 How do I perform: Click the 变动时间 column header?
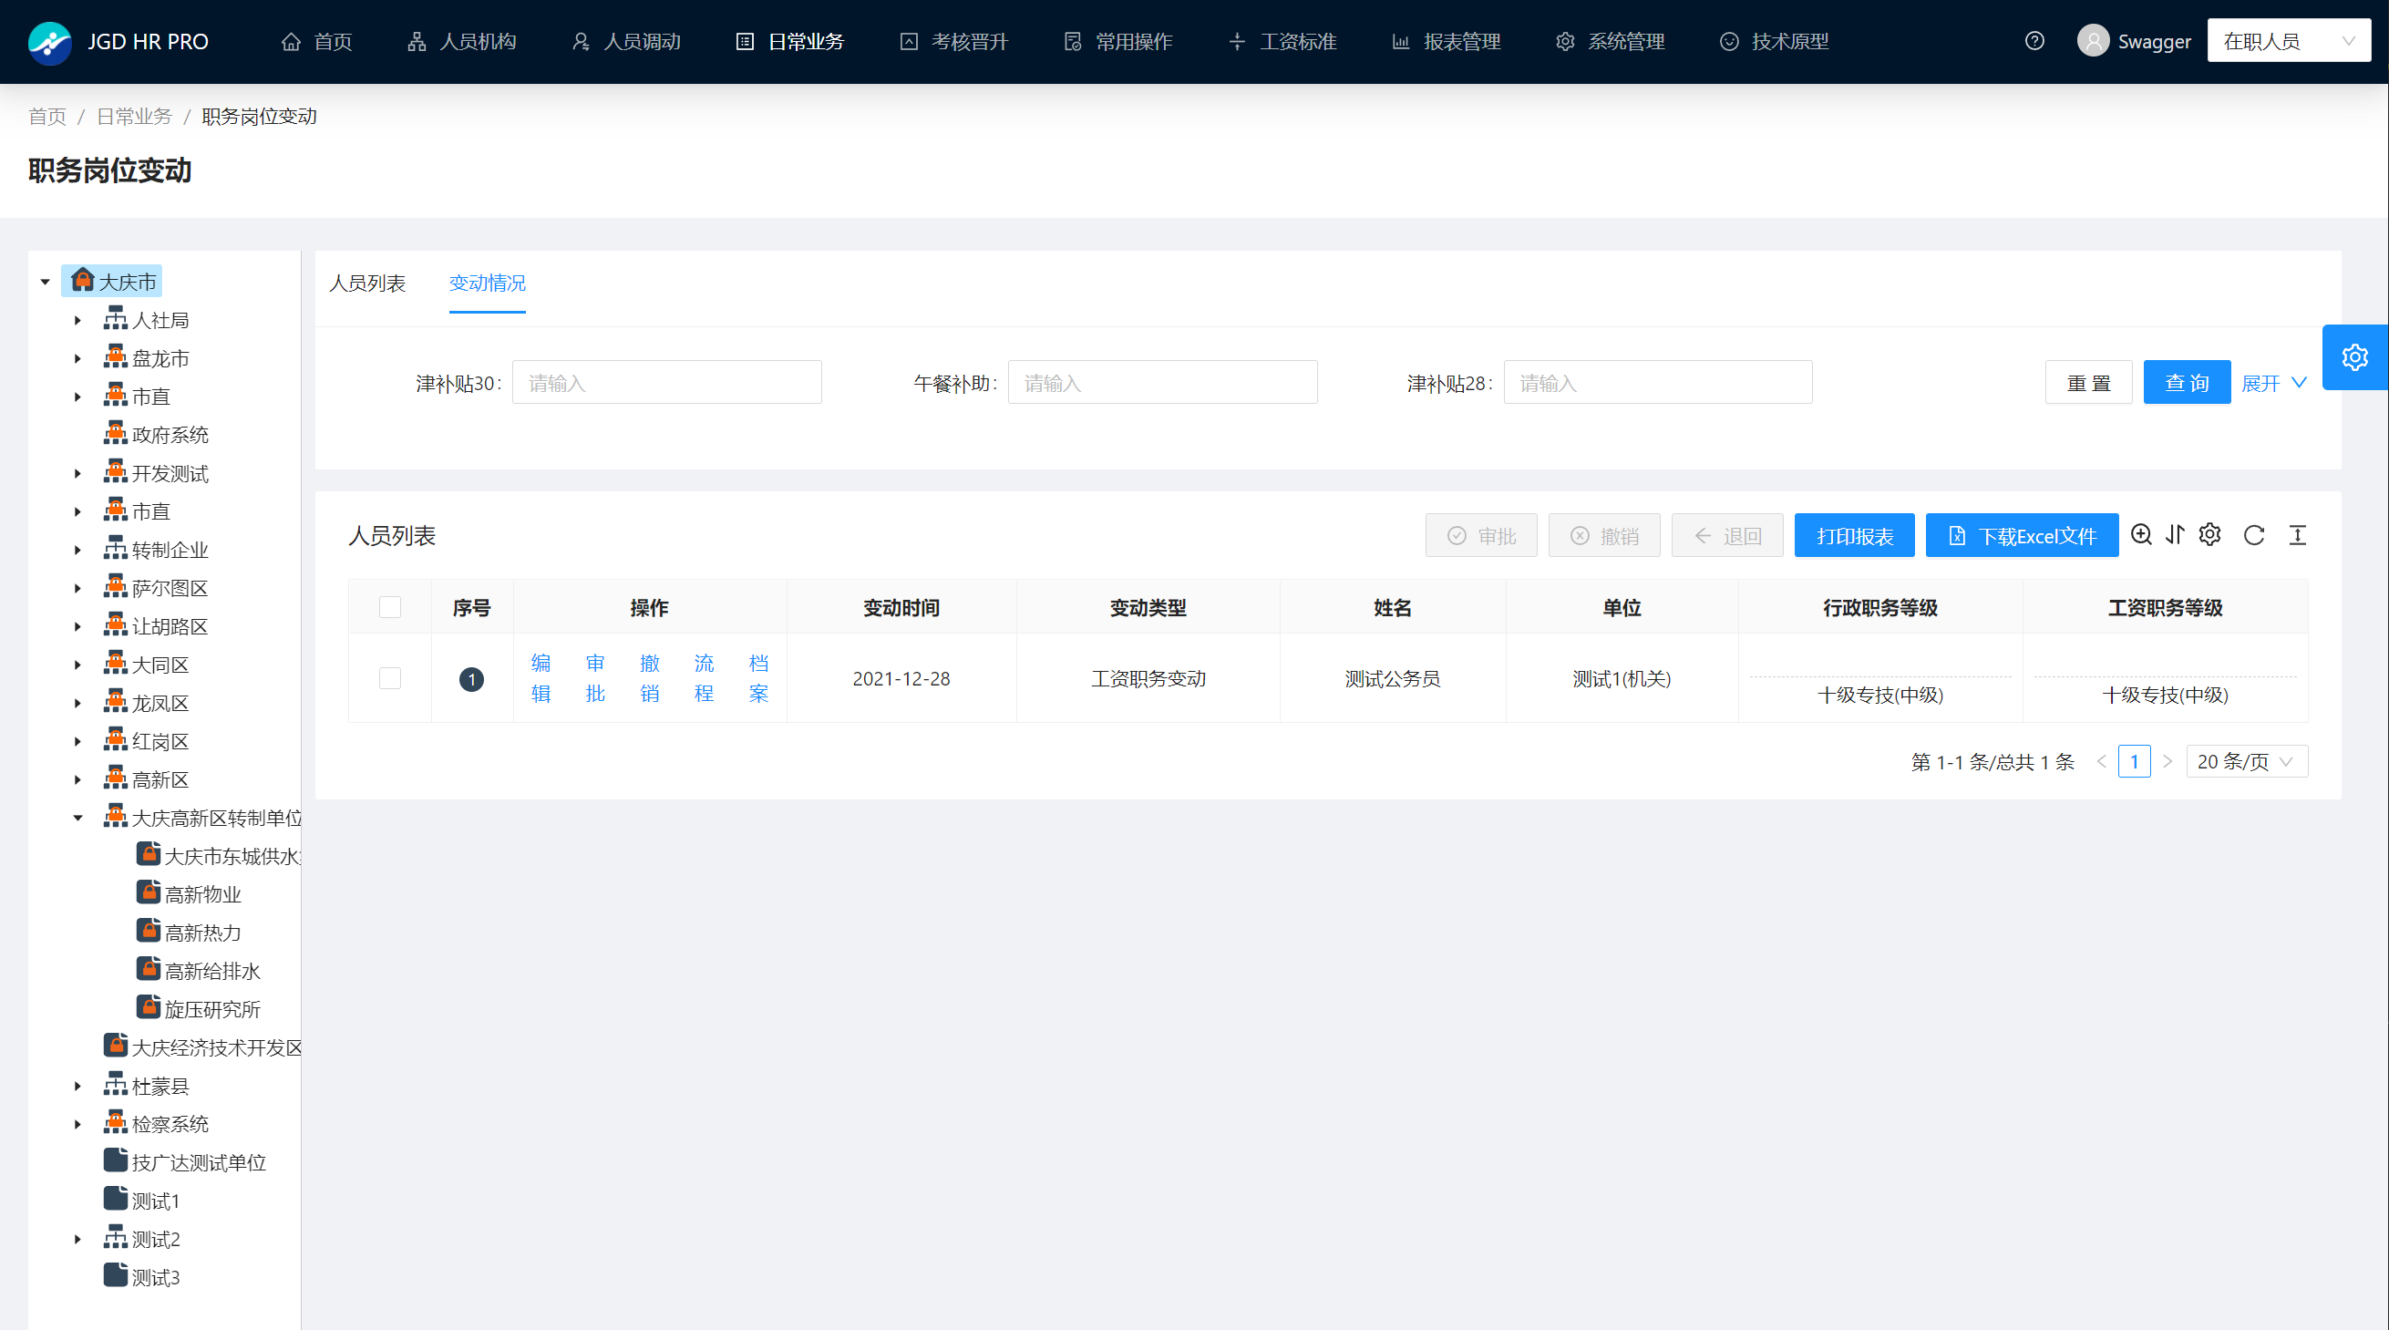coord(901,607)
